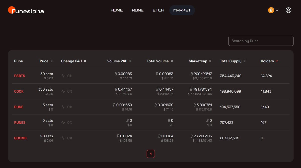Toggle Holders sort red chevron
Viewport: 301px width, 168px height.
coord(277,61)
